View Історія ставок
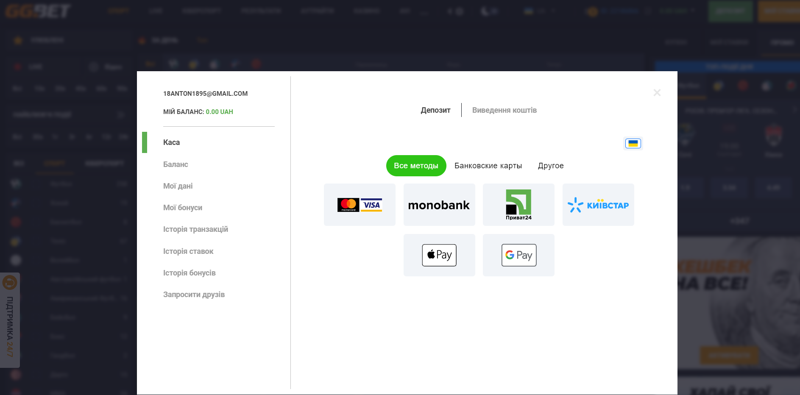Viewport: 800px width, 395px height. [188, 251]
